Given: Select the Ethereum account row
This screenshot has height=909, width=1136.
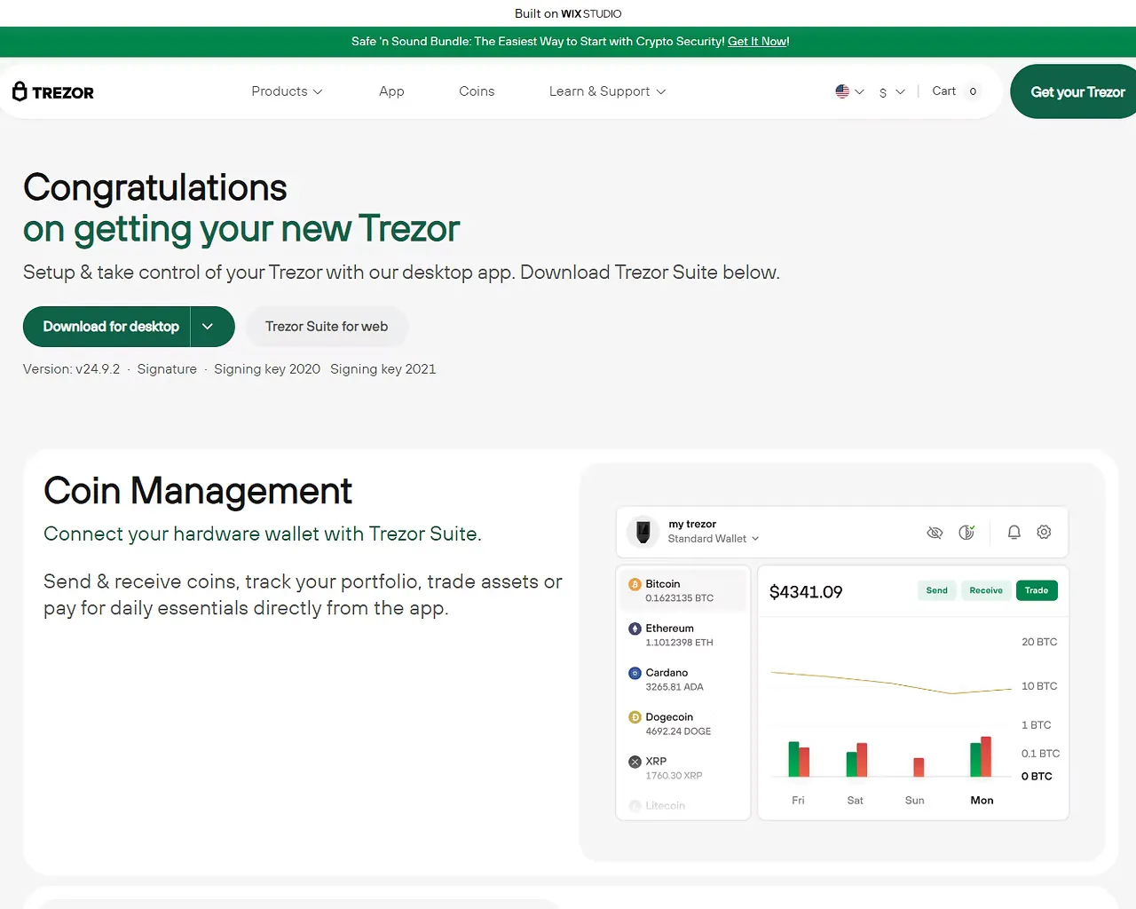Looking at the screenshot, I should click(x=682, y=635).
